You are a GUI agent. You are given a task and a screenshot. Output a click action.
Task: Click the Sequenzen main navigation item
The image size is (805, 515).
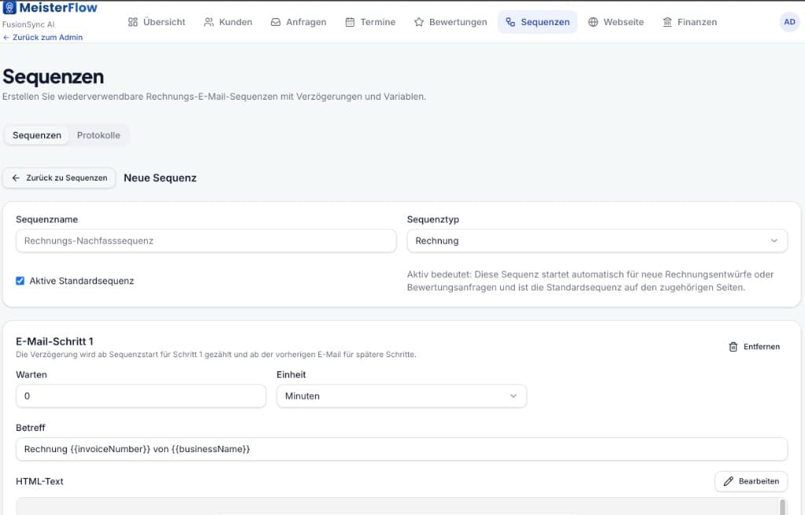pos(537,22)
